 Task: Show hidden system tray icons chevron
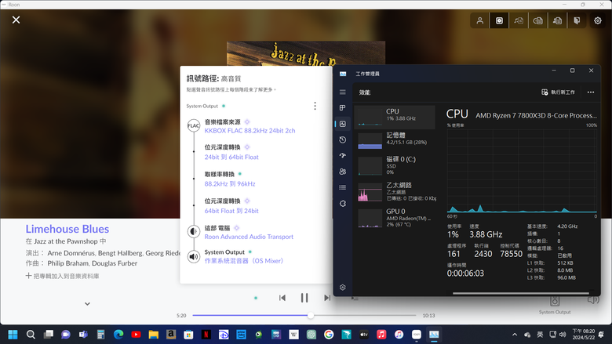[x=515, y=335]
